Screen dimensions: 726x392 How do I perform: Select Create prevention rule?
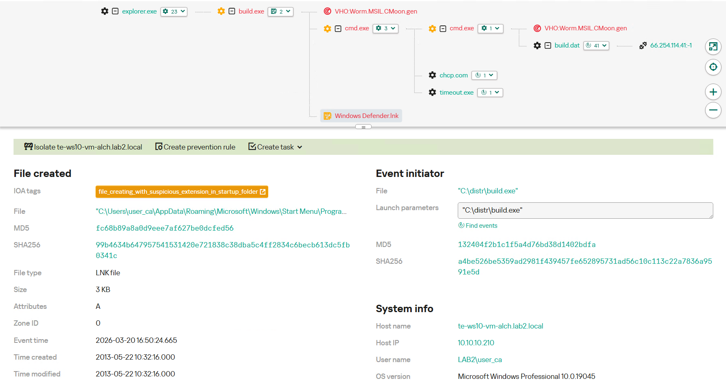[x=195, y=147]
